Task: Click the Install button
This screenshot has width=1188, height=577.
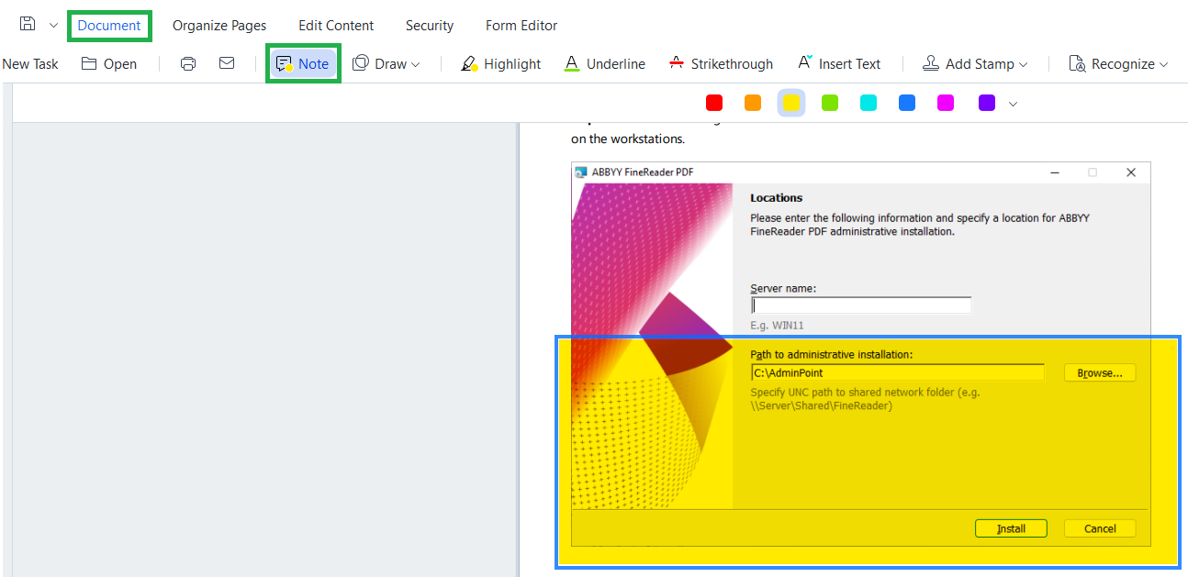Action: click(x=1011, y=528)
